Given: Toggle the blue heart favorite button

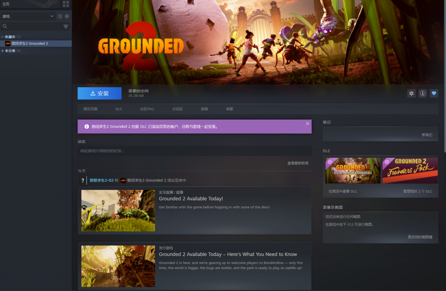Looking at the screenshot, I should [434, 93].
